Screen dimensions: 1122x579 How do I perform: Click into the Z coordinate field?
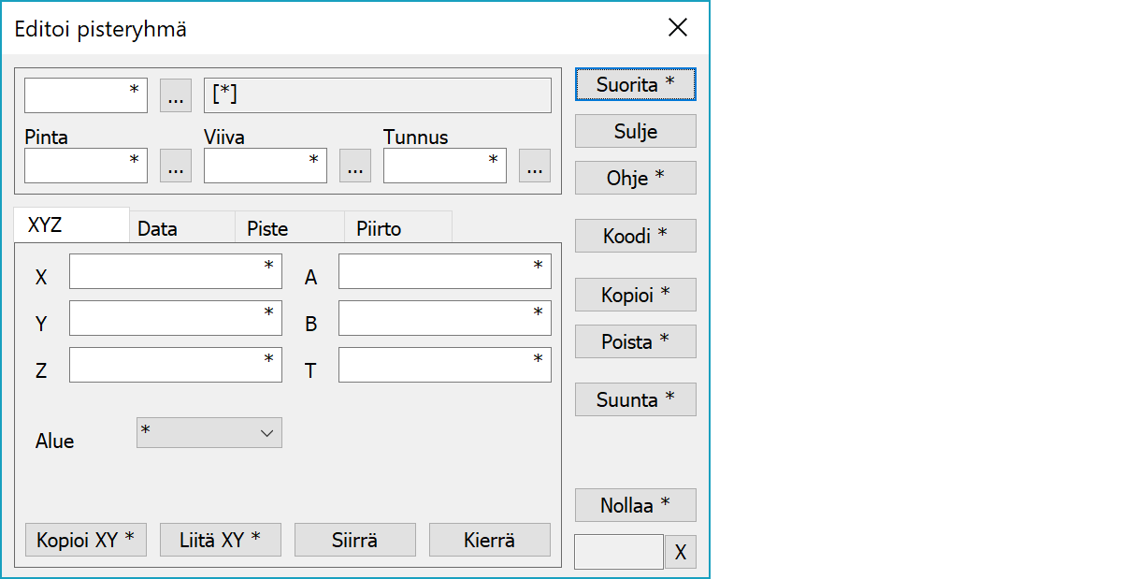point(175,365)
